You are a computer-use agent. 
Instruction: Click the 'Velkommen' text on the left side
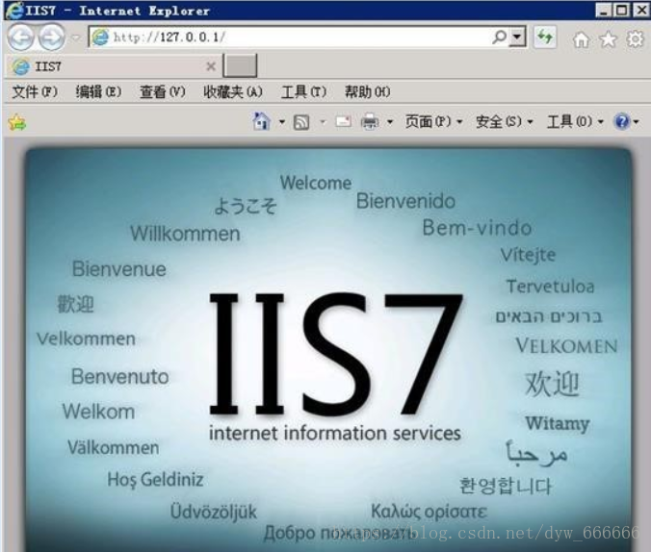point(86,339)
